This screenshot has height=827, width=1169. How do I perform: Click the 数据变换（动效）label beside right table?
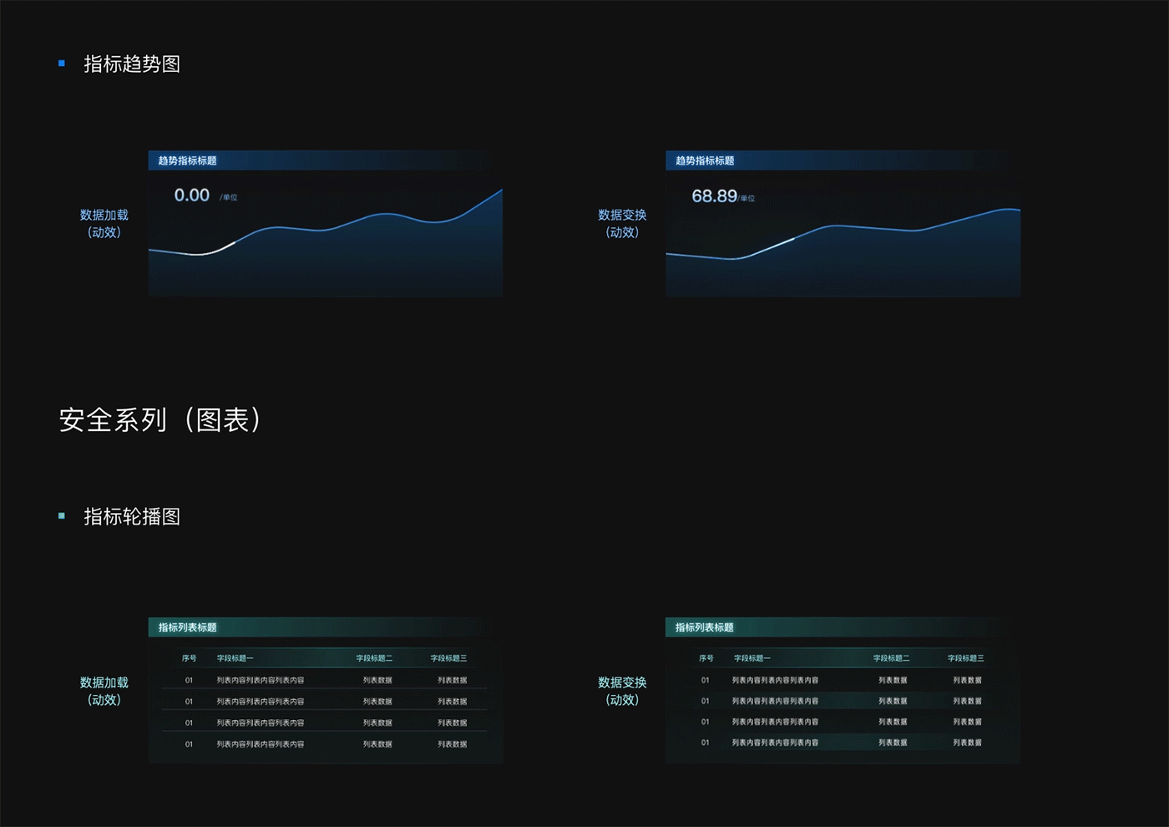pyautogui.click(x=621, y=691)
